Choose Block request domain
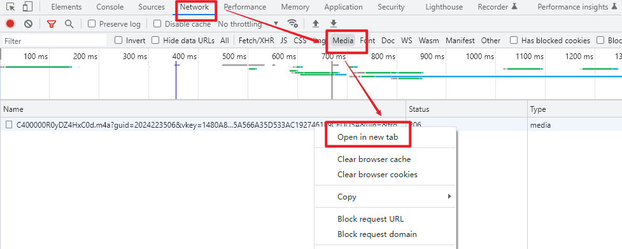 [377, 234]
